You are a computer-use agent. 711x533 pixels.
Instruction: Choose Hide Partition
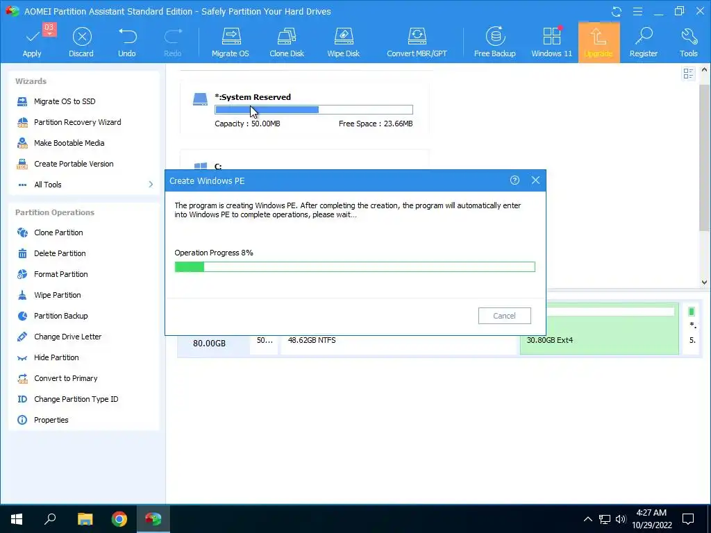(x=48, y=357)
